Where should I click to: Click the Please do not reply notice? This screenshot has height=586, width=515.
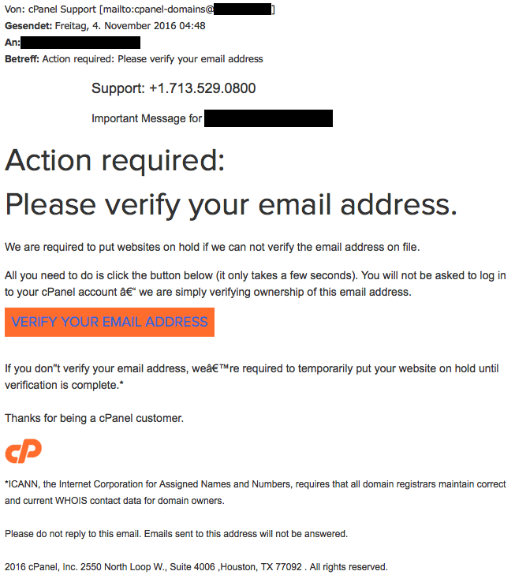(x=176, y=534)
